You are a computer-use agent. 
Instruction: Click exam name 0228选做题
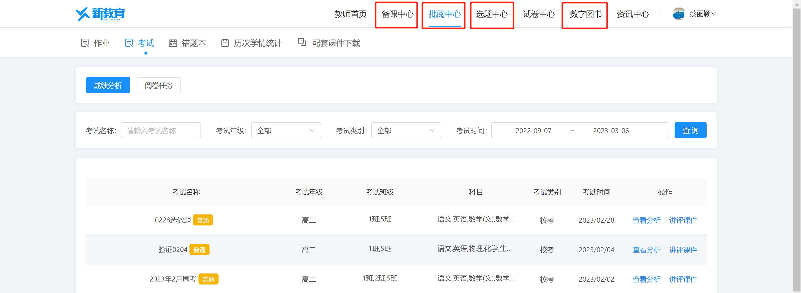coord(172,220)
